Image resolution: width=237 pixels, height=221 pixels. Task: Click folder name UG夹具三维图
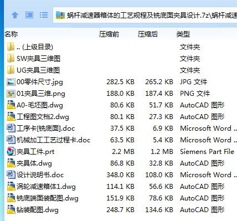[38, 70]
